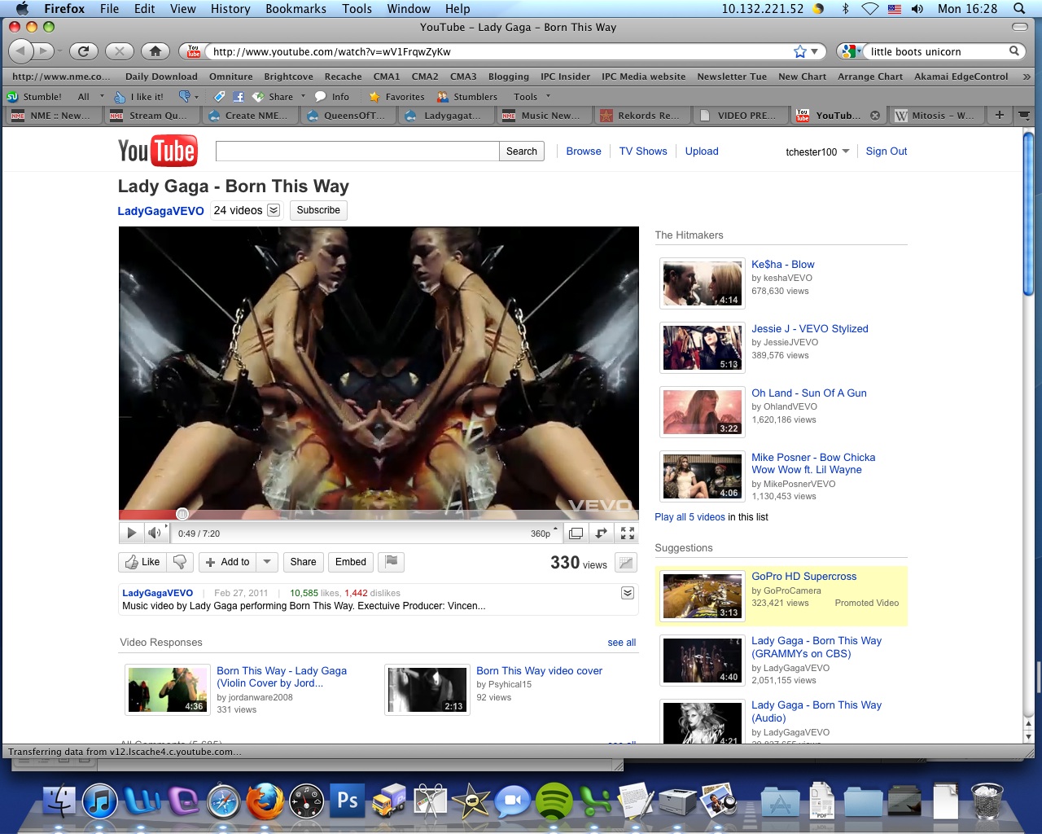
Task: Open video statistics next to view count
Action: (x=626, y=562)
